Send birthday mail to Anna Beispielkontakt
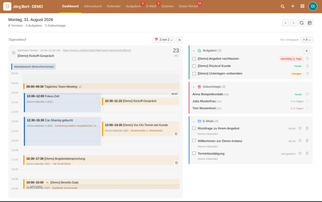322x202 pixels. 307,94
